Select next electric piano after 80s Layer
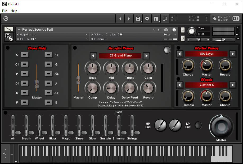The image size is (243, 164). click(x=233, y=54)
